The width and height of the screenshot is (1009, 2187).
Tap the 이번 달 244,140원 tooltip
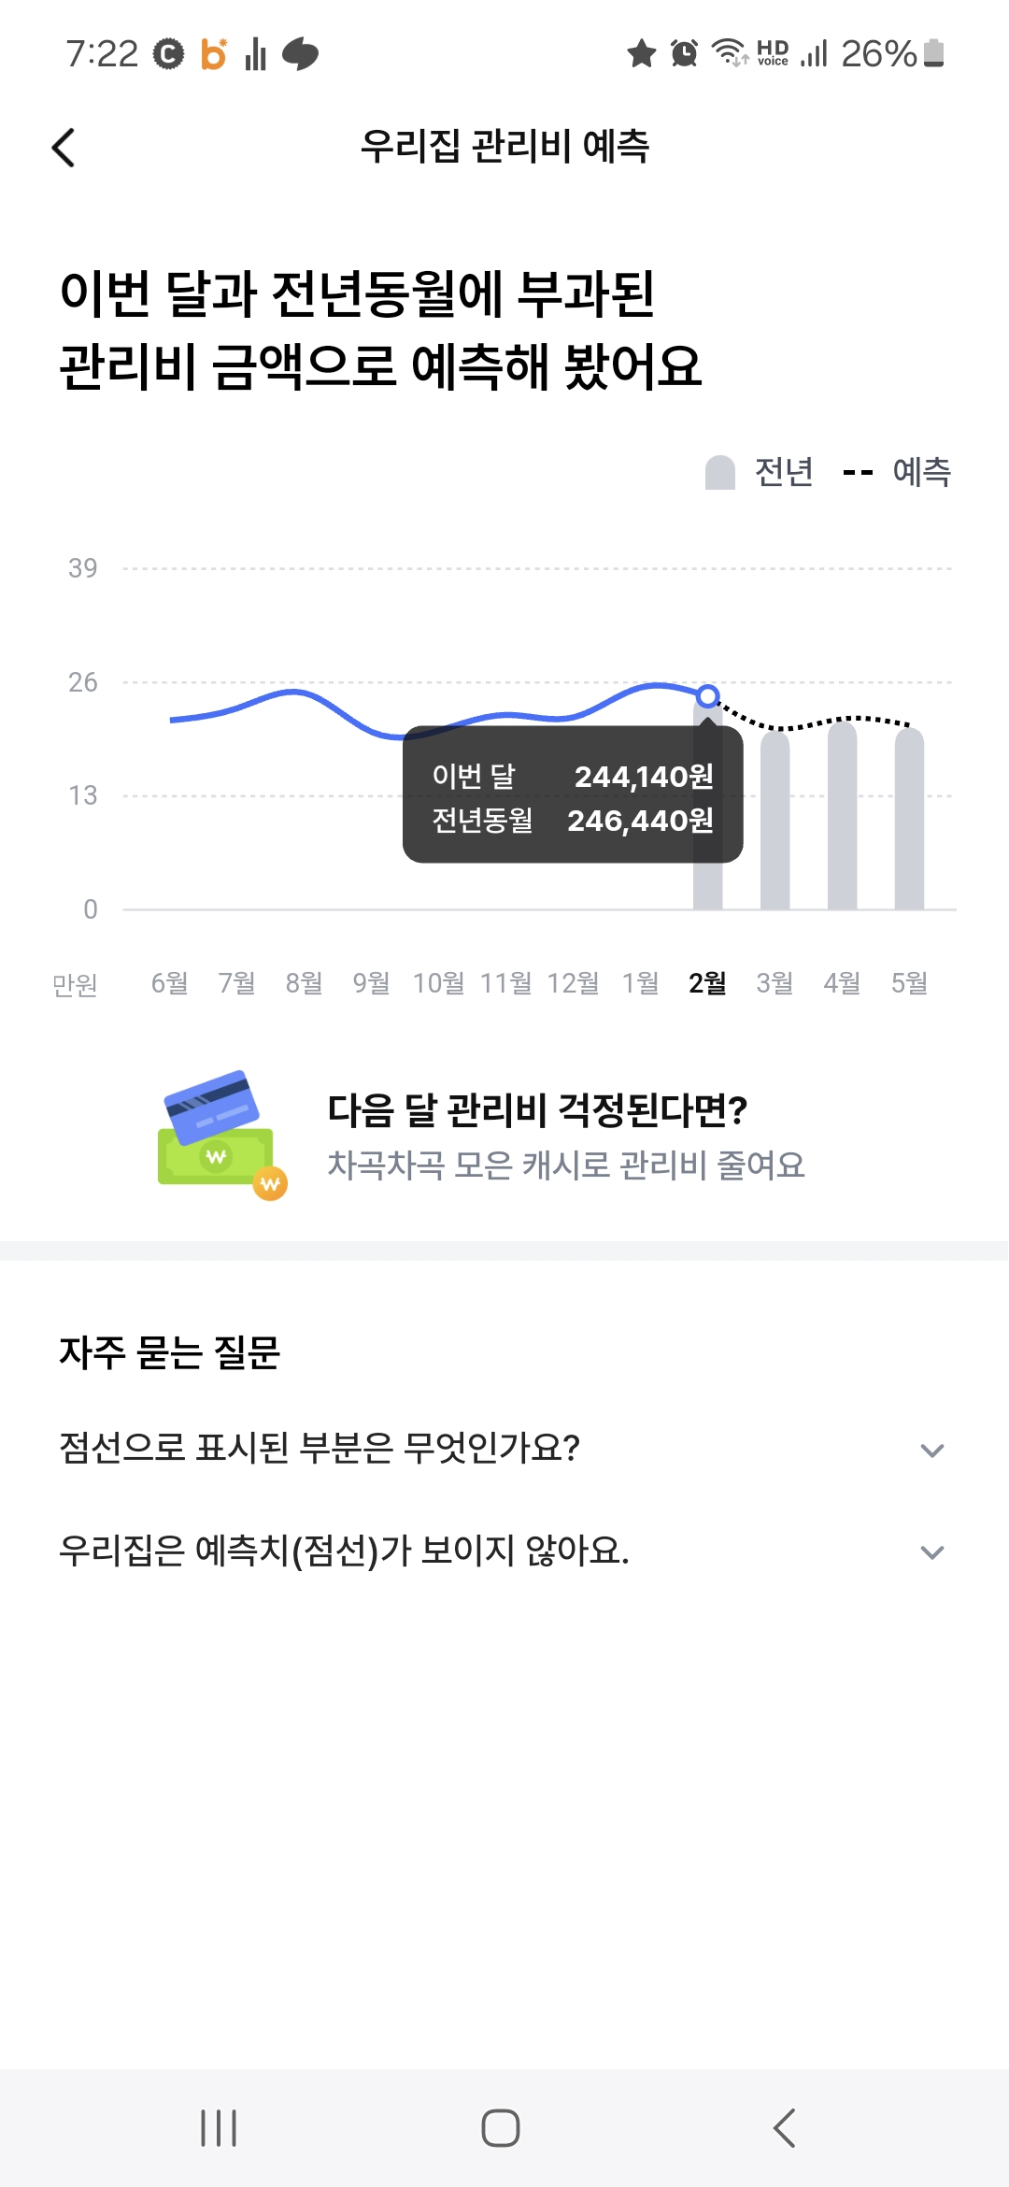(572, 794)
